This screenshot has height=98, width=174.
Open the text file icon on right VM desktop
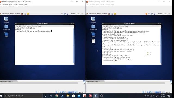(93, 42)
